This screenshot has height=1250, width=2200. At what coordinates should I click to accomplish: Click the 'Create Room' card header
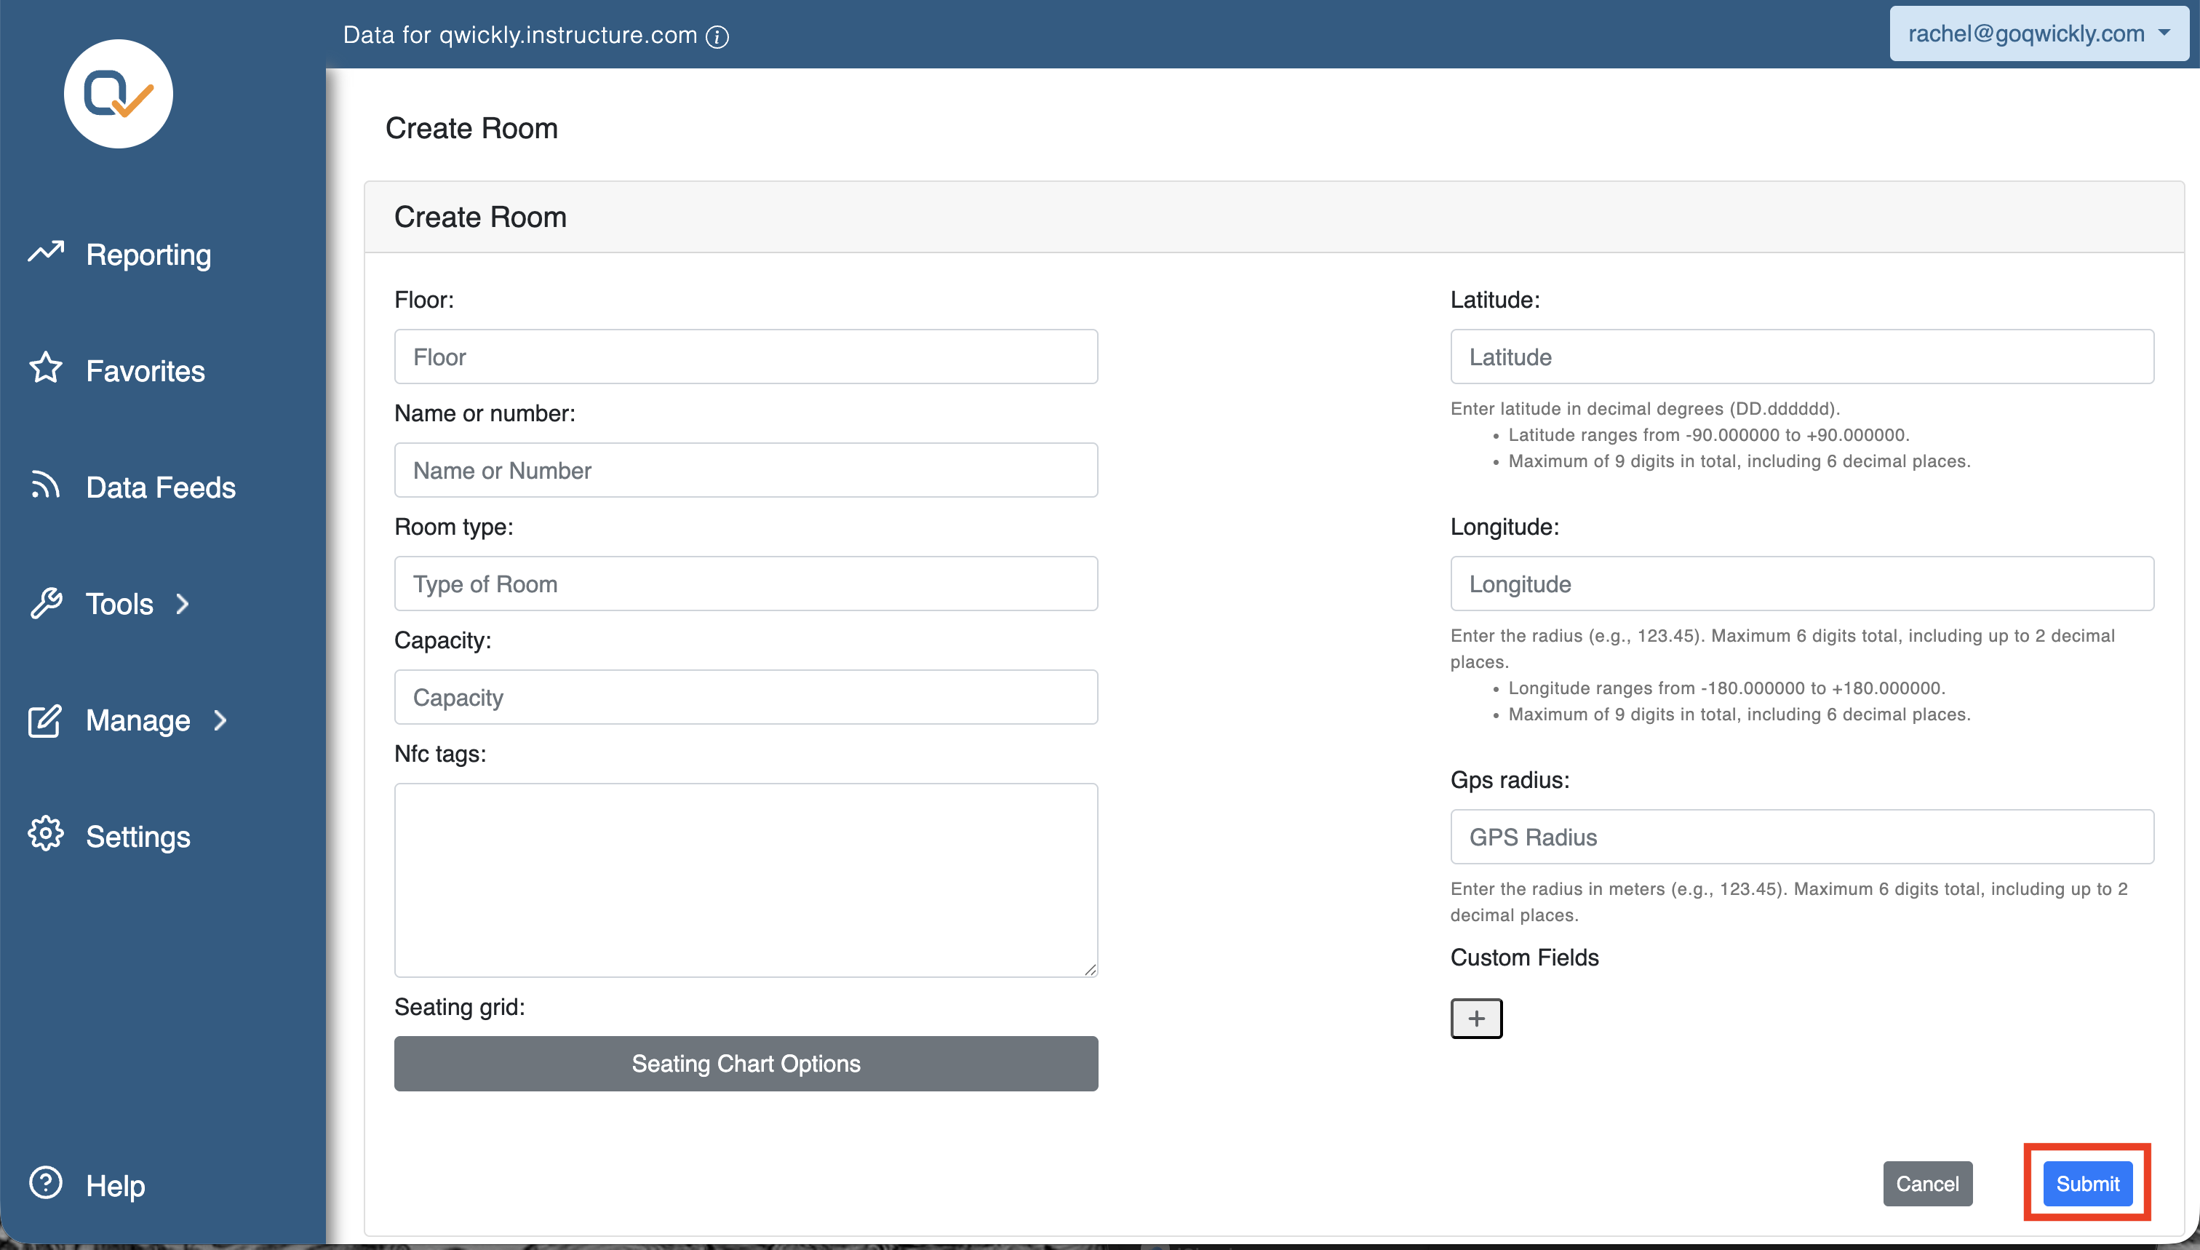1274,216
